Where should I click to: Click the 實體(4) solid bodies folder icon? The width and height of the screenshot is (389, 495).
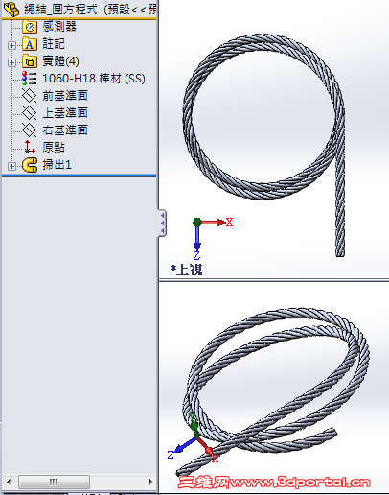point(30,61)
